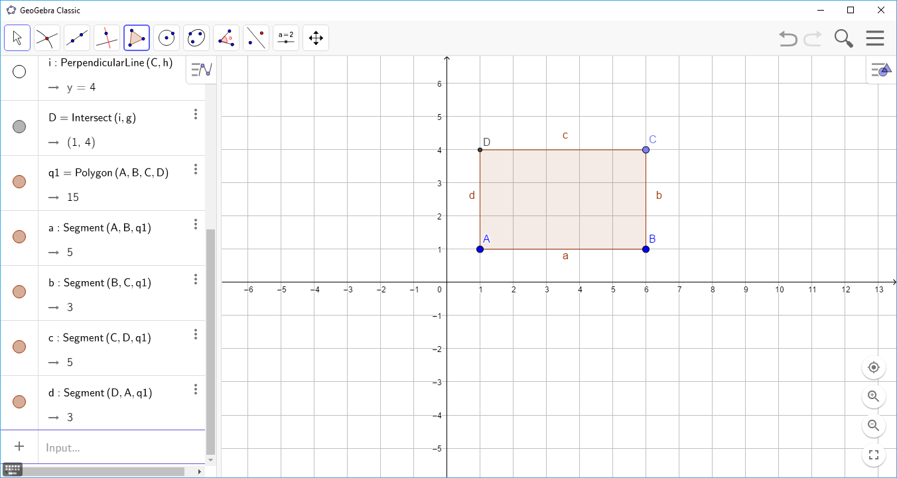Hide polygon q1 using its visibility circle
Image resolution: width=897 pixels, height=478 pixels.
coord(19,181)
